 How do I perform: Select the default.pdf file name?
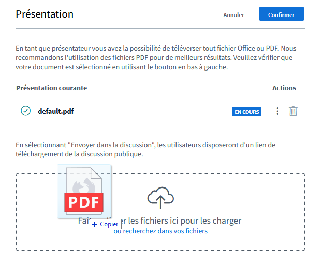coord(55,111)
